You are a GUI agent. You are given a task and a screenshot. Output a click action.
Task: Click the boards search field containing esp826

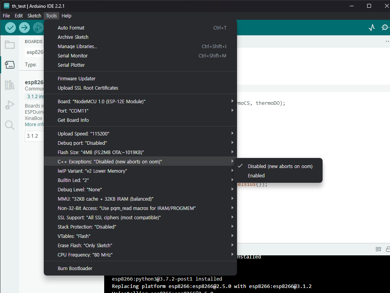click(x=34, y=52)
